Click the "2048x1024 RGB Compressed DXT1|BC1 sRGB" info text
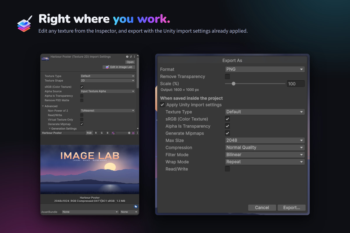This screenshot has width=350, height=233. tap(84, 201)
